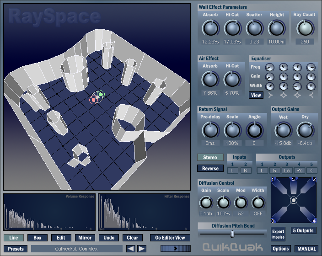This screenshot has width=322, height=256.
Task: Click the first Width EQ knob
Action: point(270,87)
